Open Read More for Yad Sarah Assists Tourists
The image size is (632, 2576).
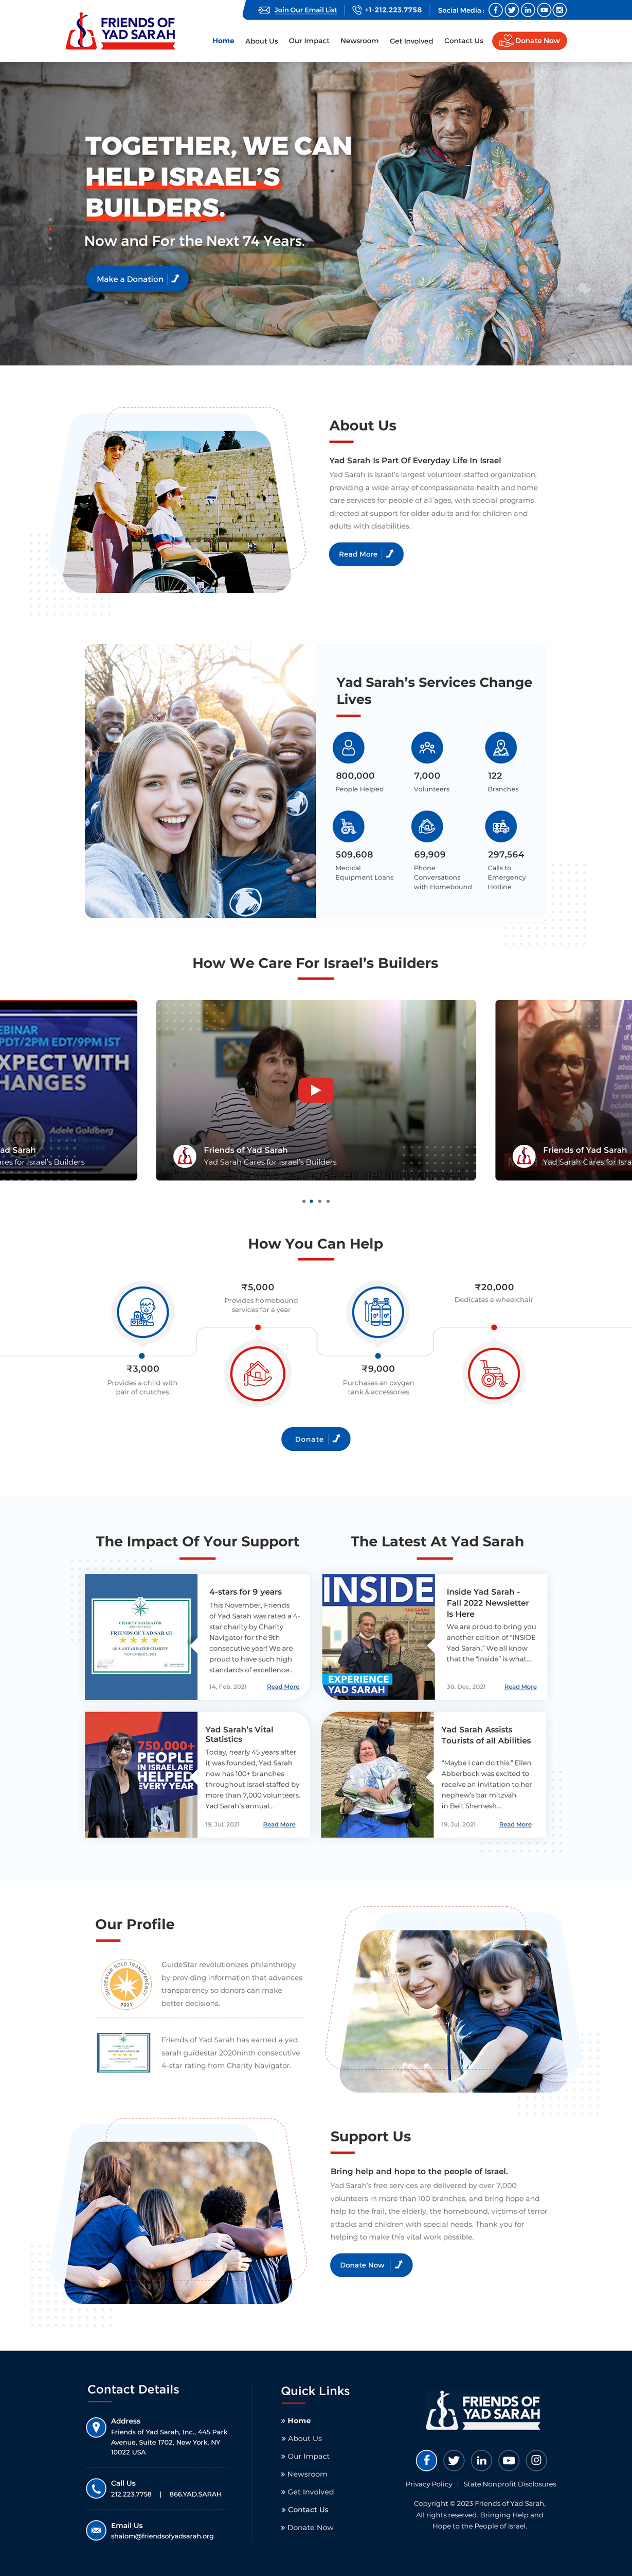tap(515, 1825)
